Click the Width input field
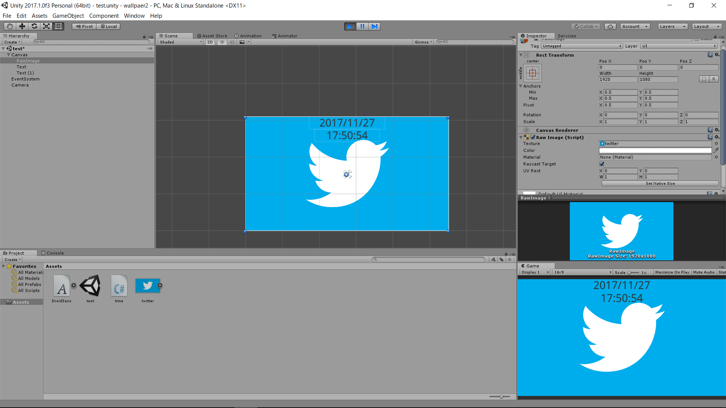726x408 pixels. pos(618,79)
